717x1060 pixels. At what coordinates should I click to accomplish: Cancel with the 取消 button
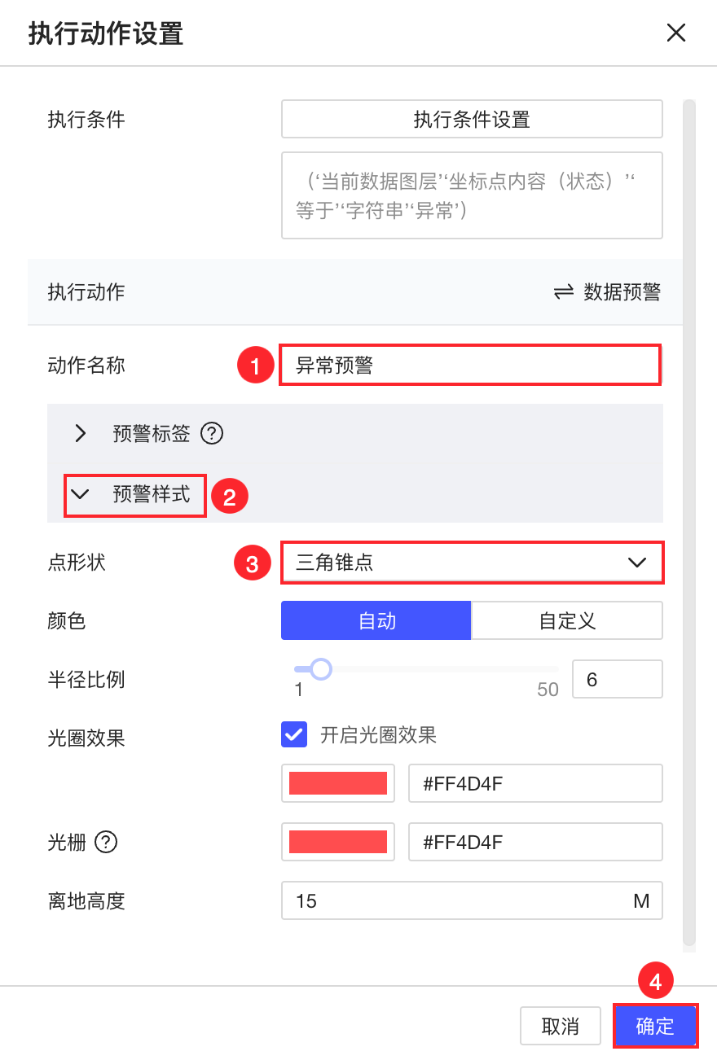pyautogui.click(x=561, y=1026)
